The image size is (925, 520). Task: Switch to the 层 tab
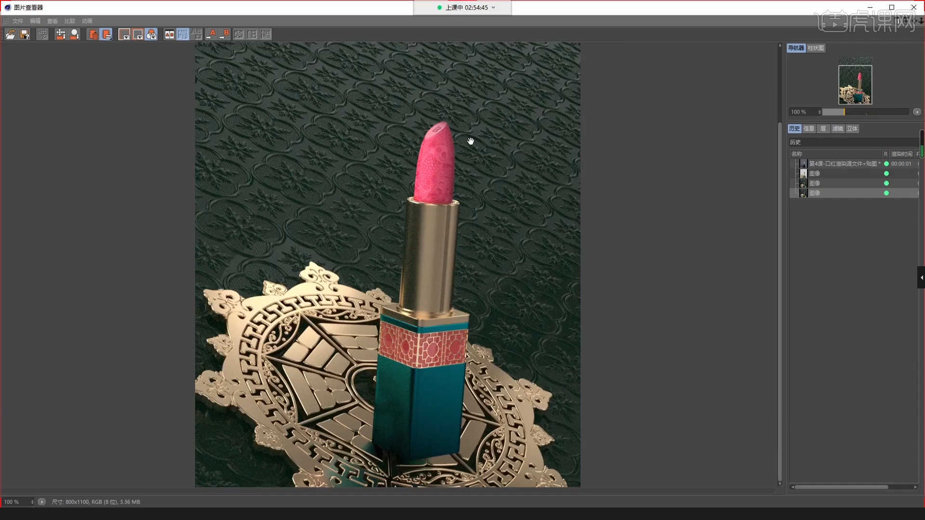point(823,129)
